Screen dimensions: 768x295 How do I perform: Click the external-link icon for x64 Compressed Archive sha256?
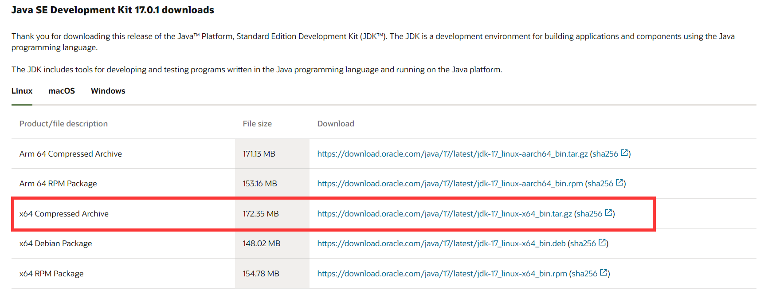coord(609,213)
